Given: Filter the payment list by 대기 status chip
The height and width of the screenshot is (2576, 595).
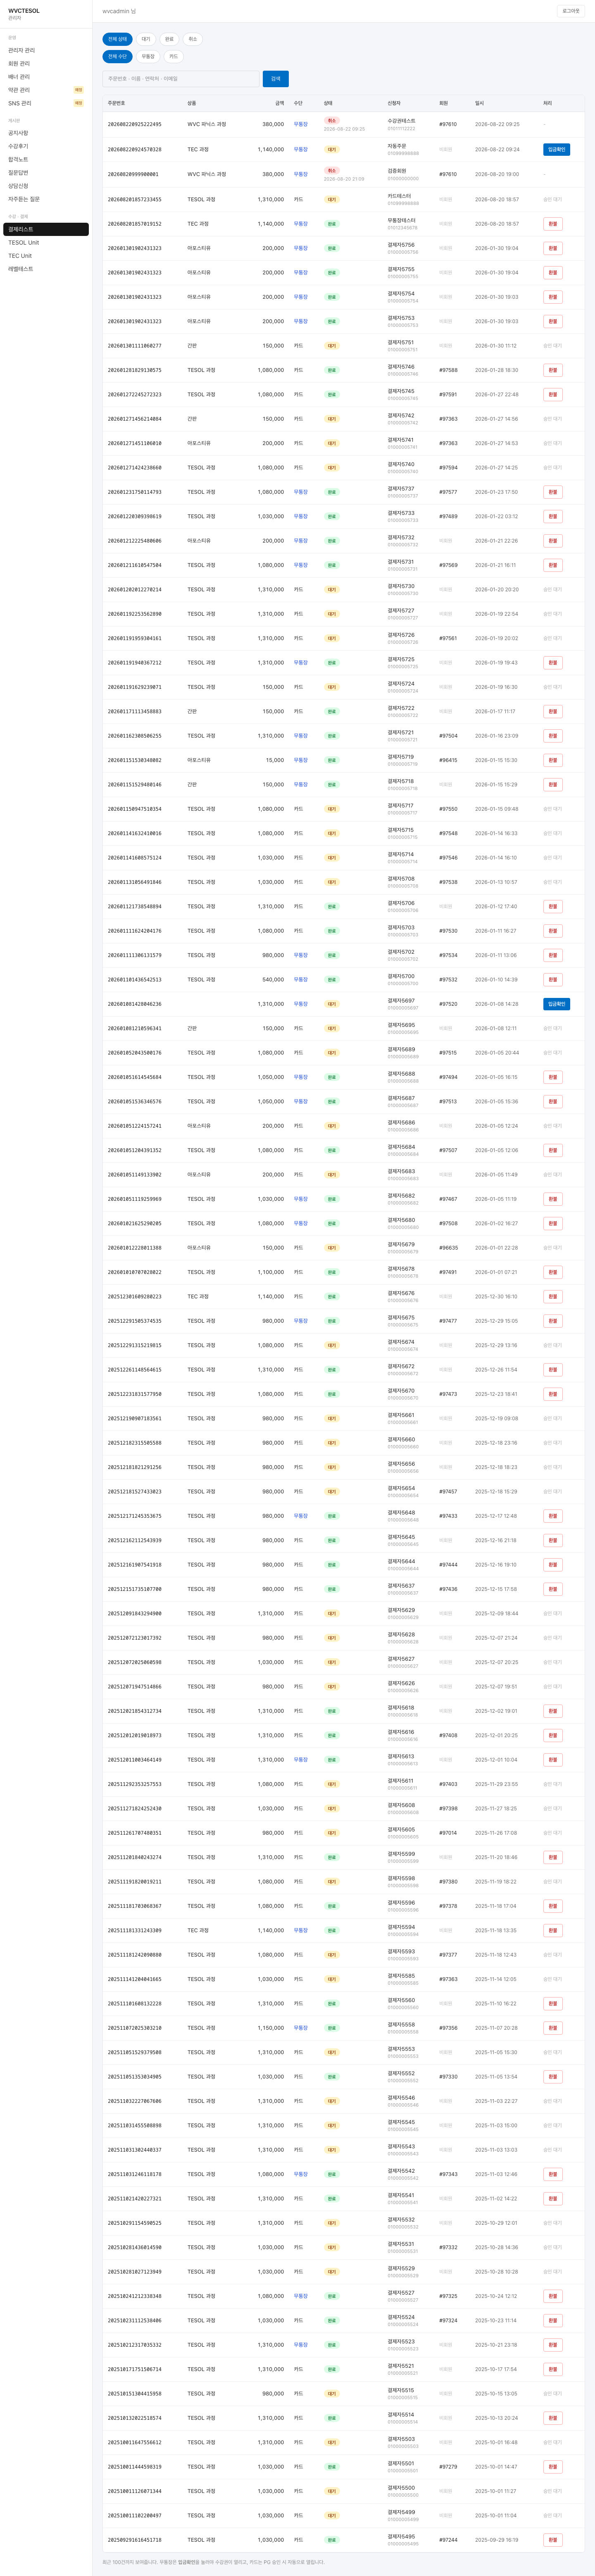Looking at the screenshot, I should (x=146, y=39).
